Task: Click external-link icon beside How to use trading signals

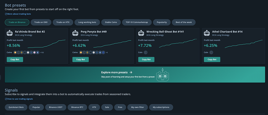Action: 6,99
